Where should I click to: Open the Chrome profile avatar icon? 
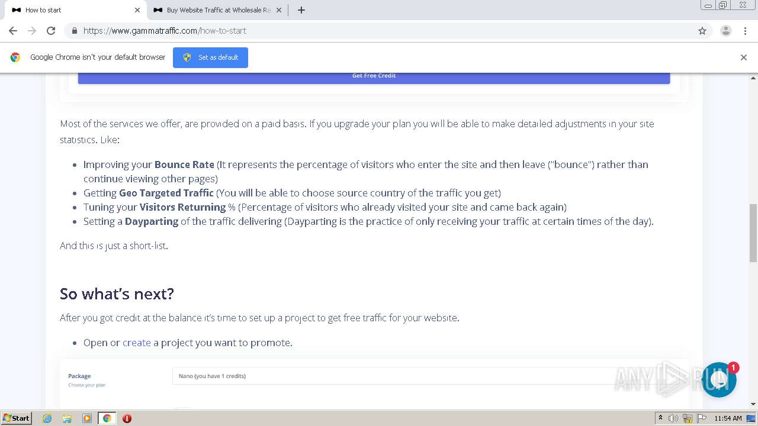point(726,31)
